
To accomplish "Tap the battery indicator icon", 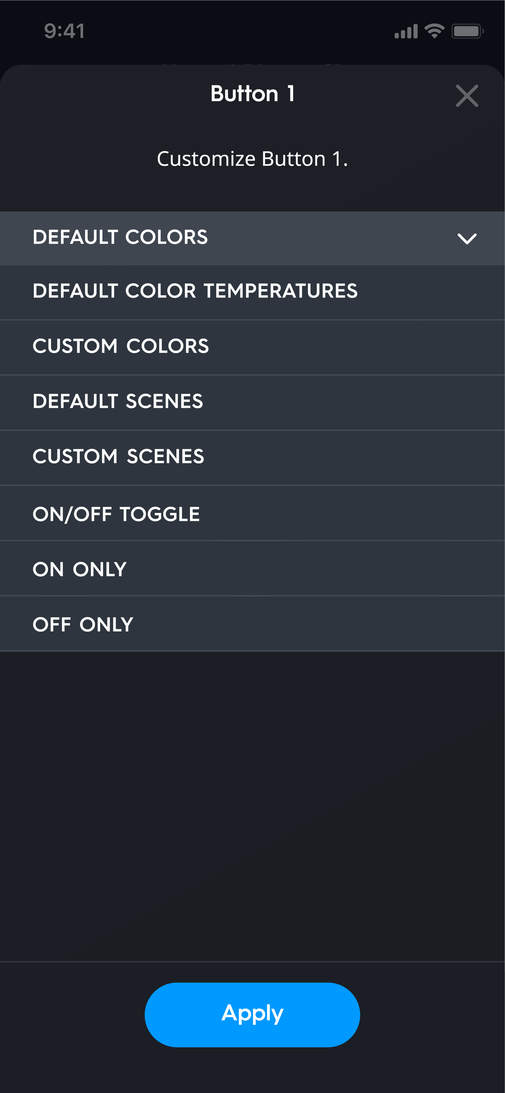I will point(467,31).
